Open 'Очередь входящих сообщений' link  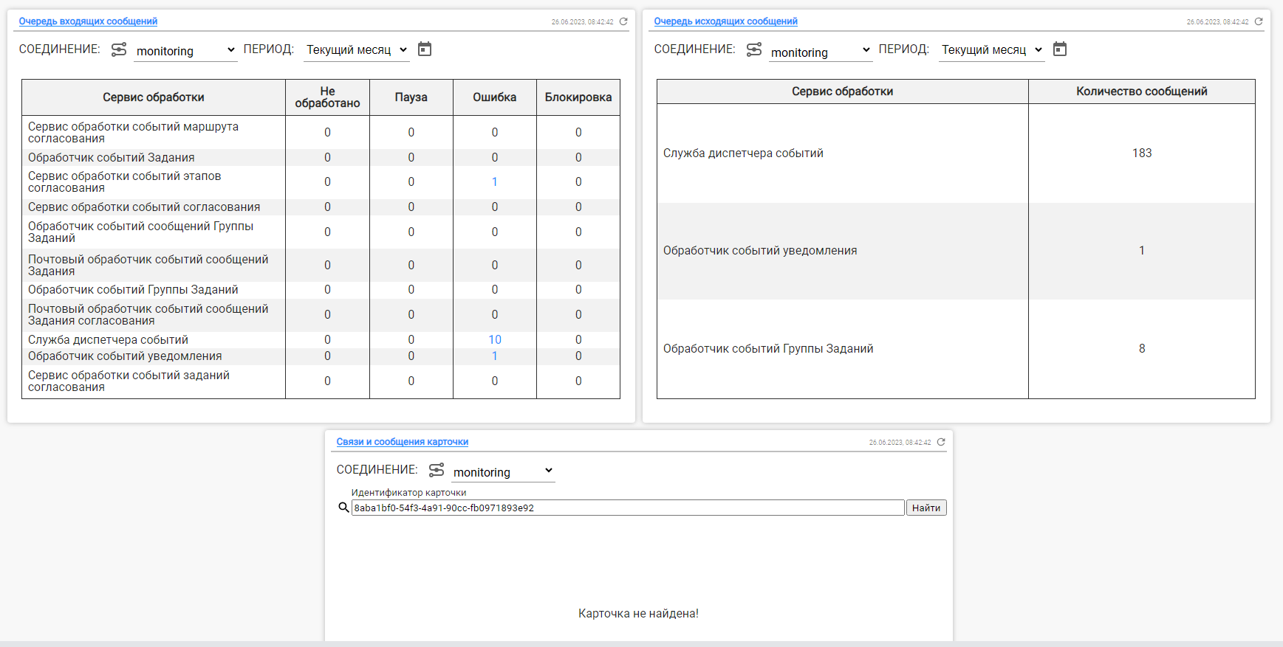(x=88, y=21)
